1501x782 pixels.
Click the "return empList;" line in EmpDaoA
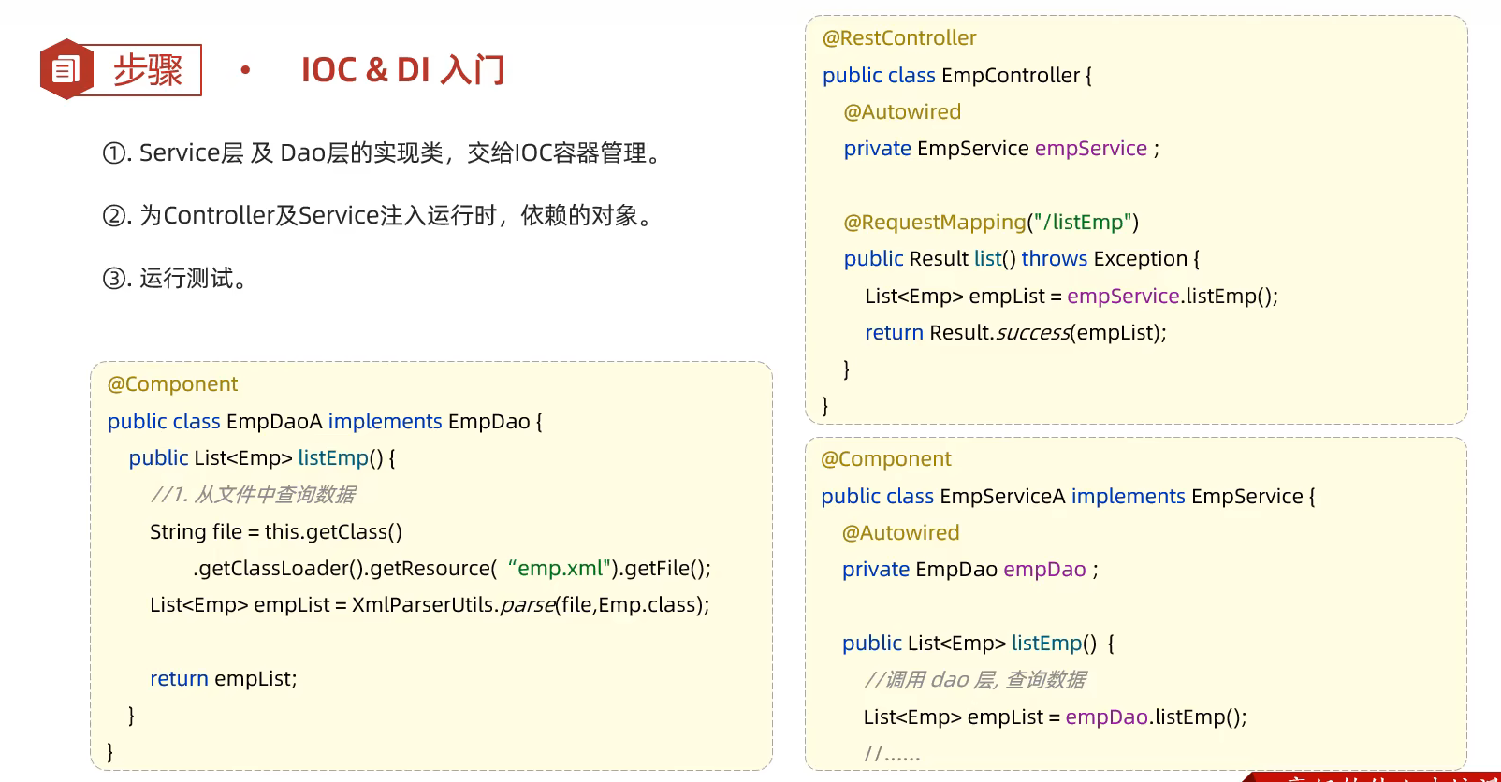(x=223, y=679)
